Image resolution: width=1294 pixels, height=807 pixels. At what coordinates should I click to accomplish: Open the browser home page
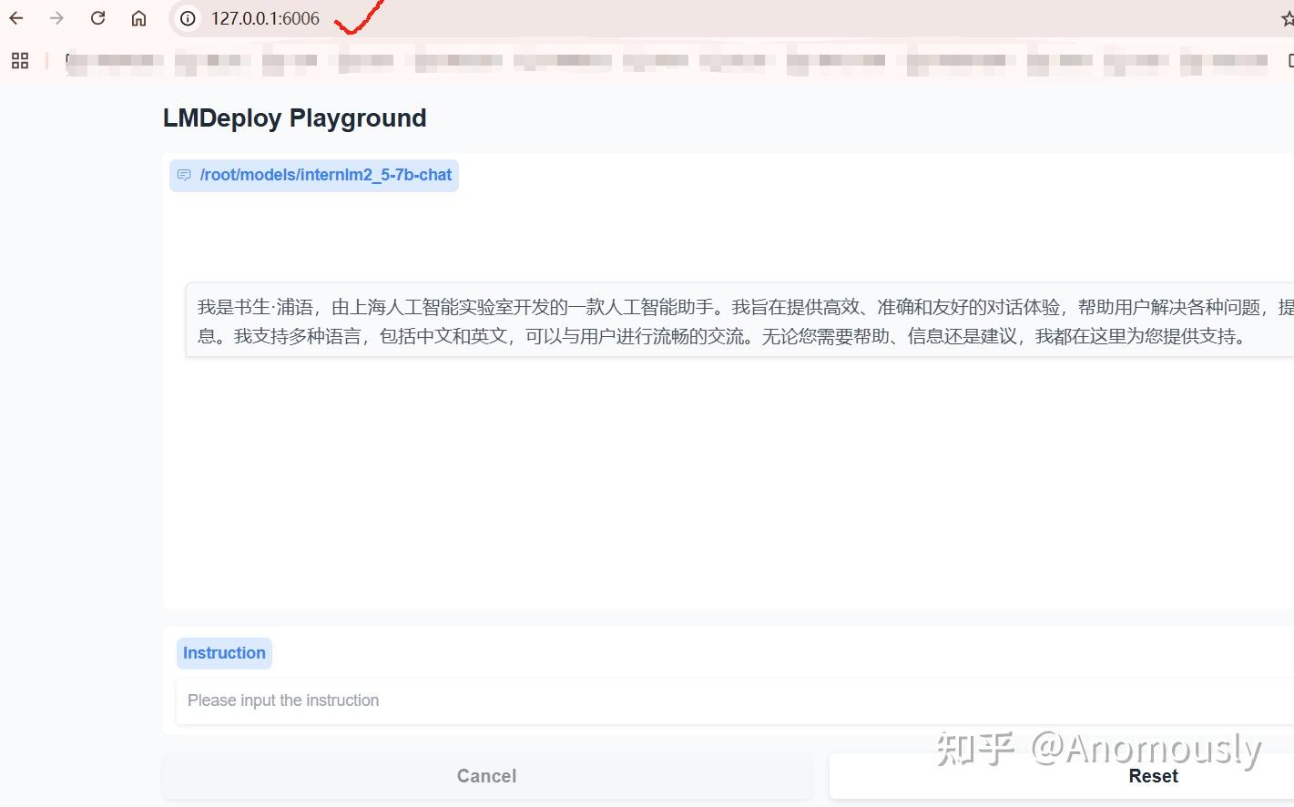[x=138, y=17]
